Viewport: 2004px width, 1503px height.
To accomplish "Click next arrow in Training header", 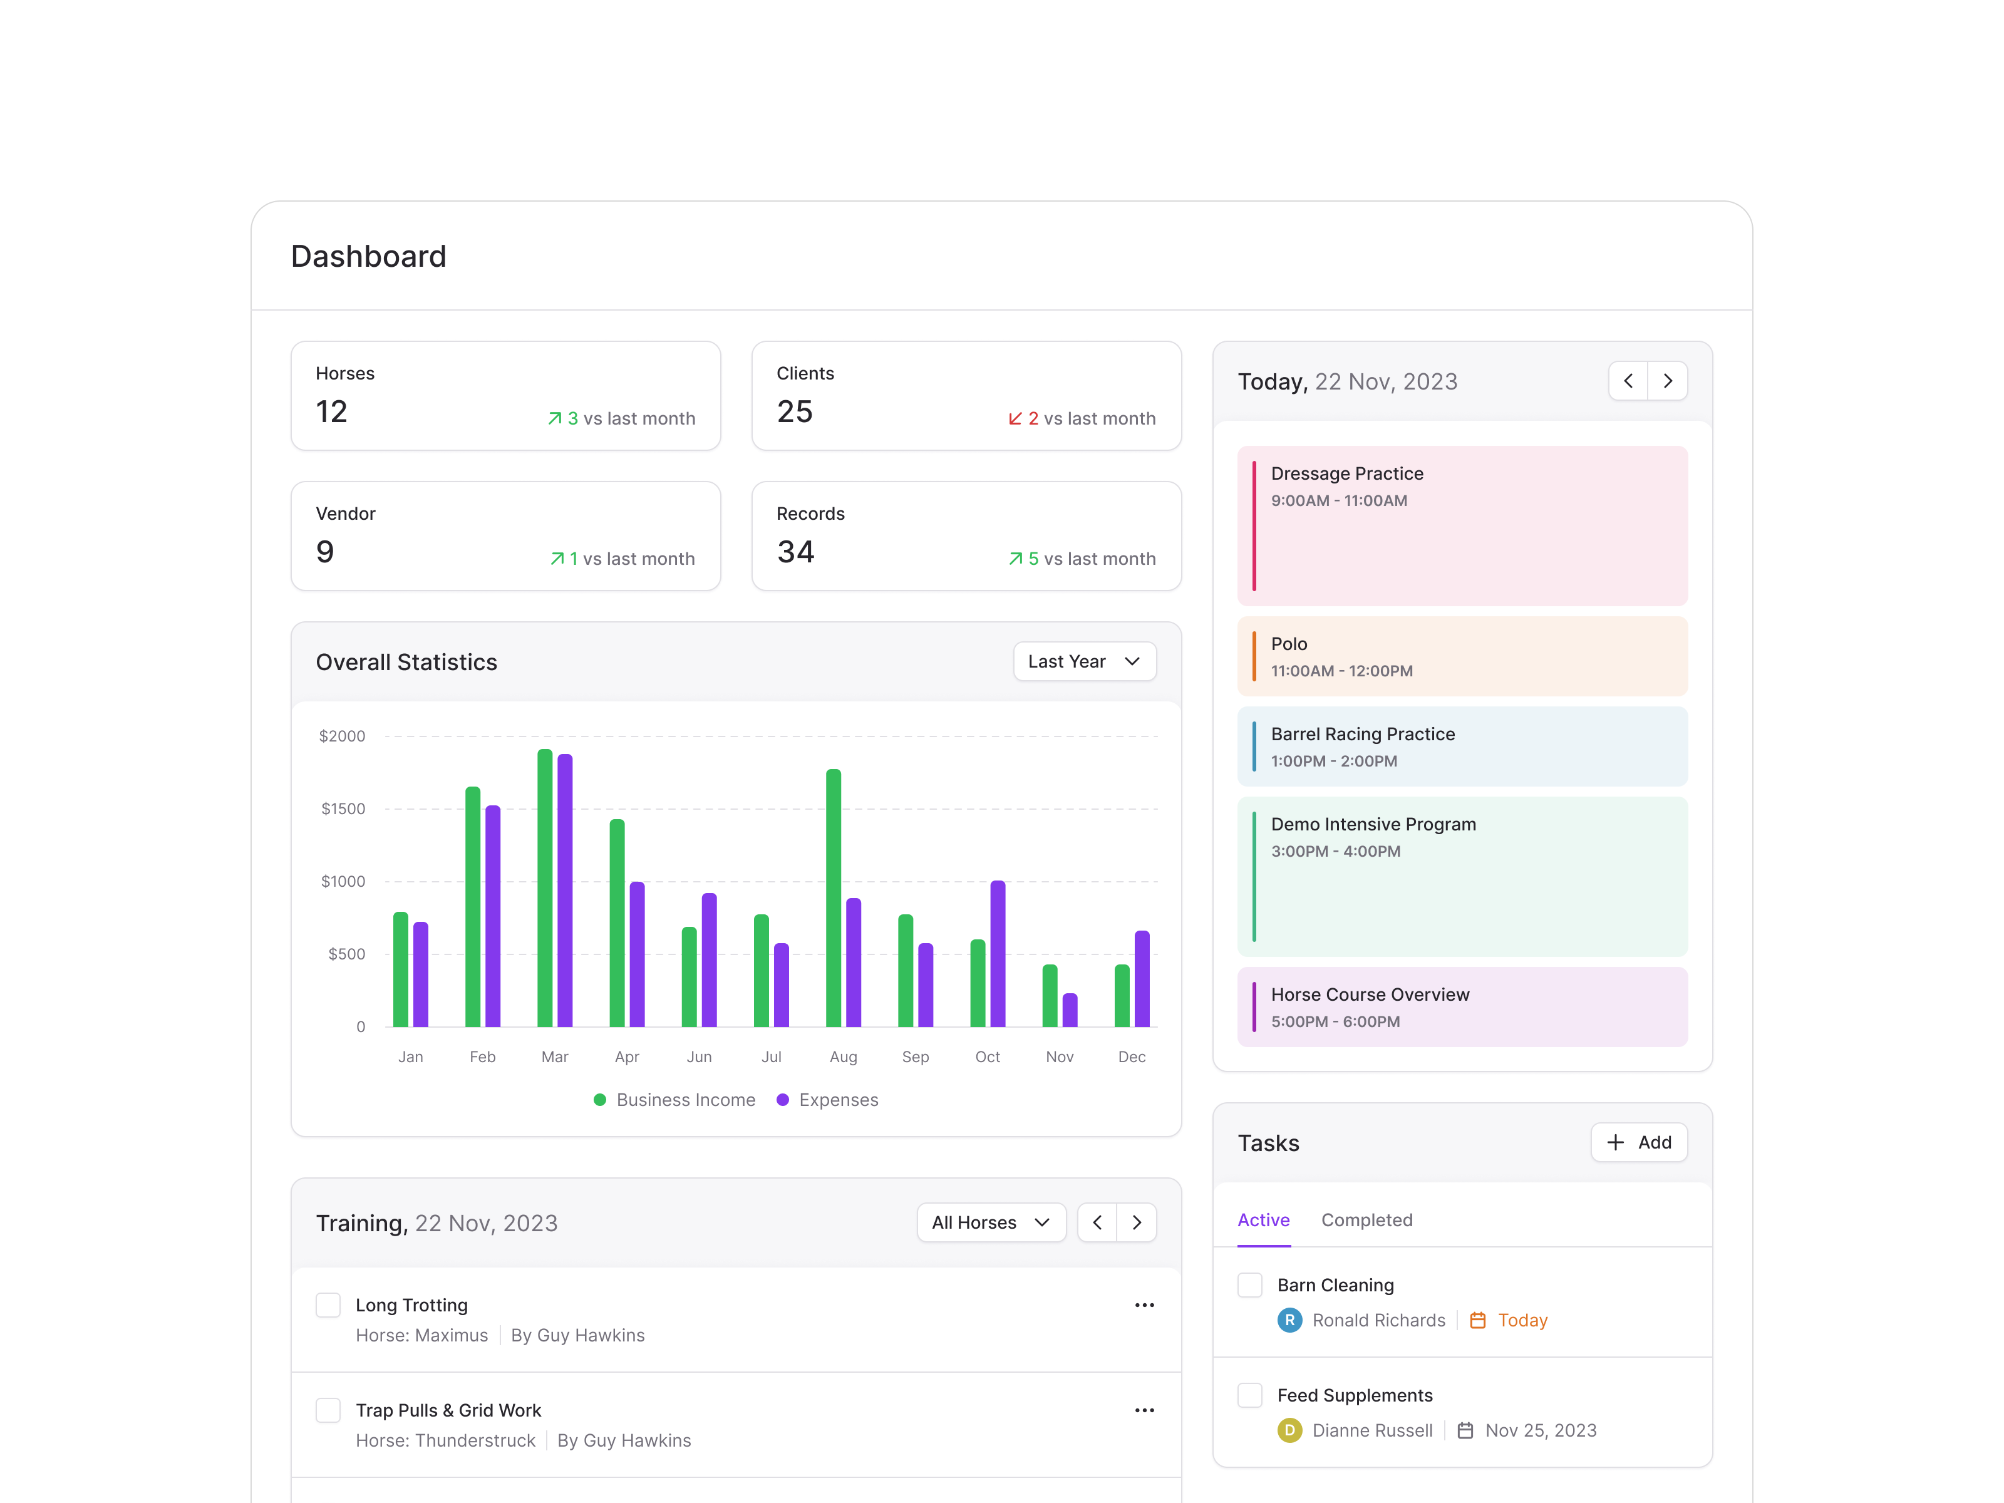I will click(x=1136, y=1222).
